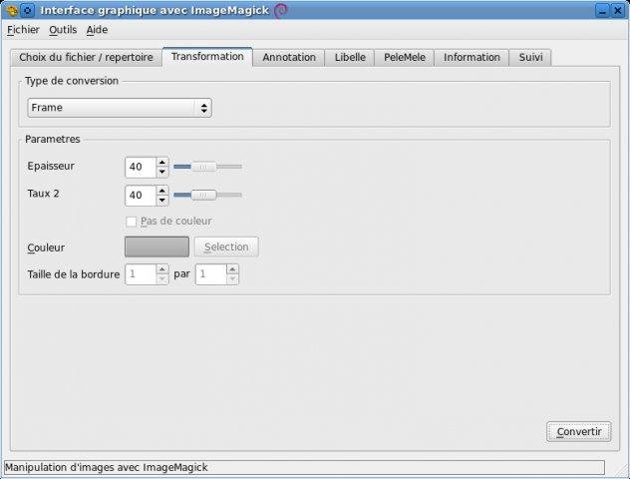This screenshot has height=479, width=630.
Task: Click the sticky pin icon in title bar
Action: coord(27,10)
